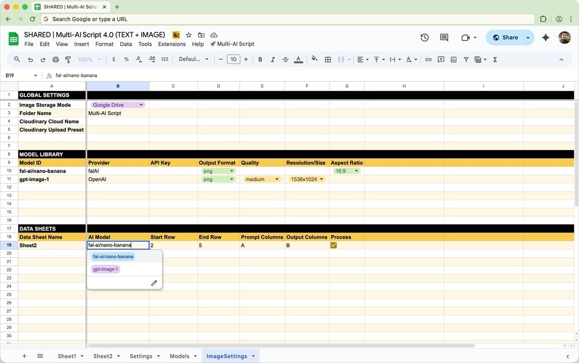The width and height of the screenshot is (579, 363).
Task: Open the Extensions menu
Action: tap(172, 44)
